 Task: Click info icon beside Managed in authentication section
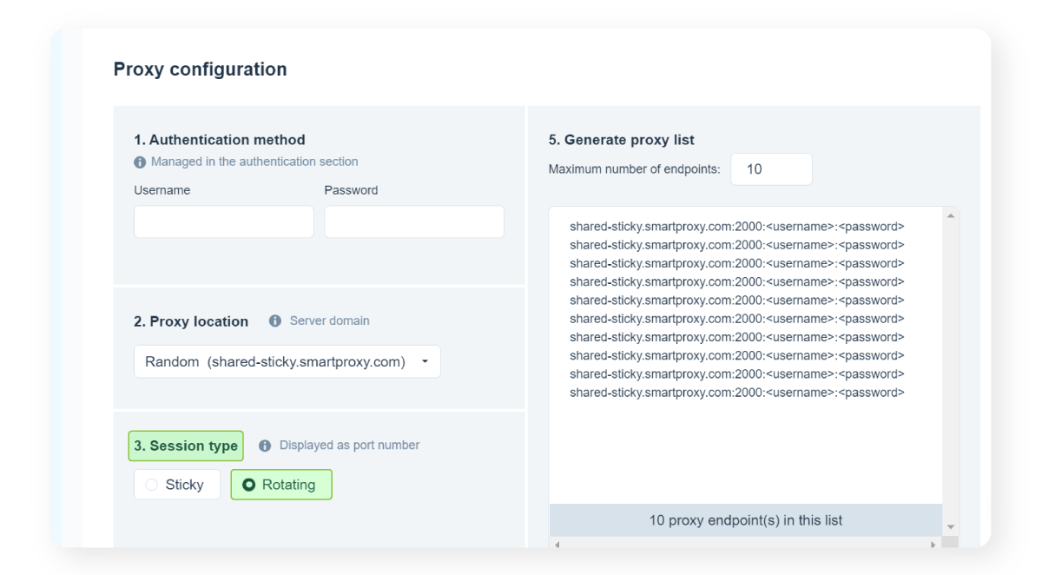[140, 162]
